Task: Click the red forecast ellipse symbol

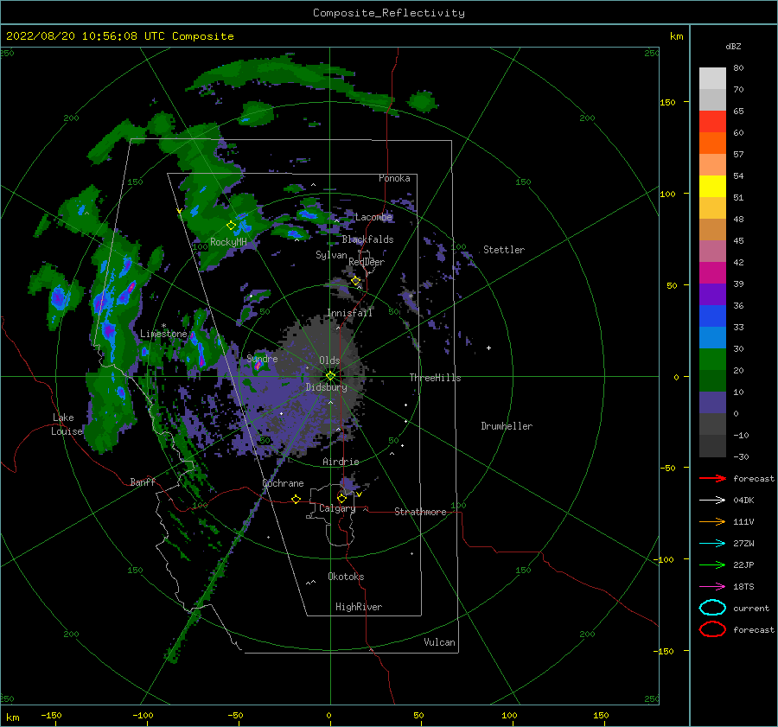Action: pyautogui.click(x=712, y=629)
